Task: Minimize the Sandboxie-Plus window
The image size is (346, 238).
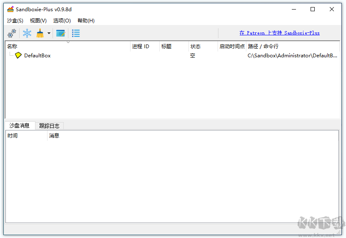Action: click(x=294, y=9)
